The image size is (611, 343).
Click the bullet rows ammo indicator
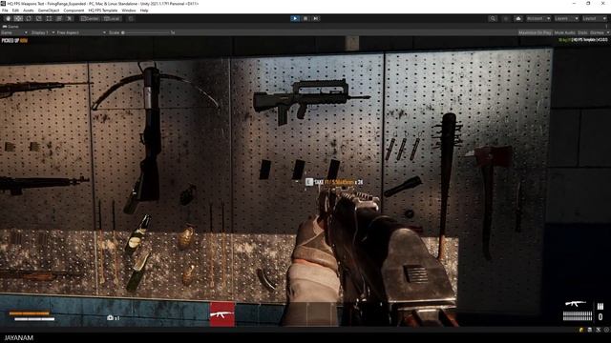[578, 315]
